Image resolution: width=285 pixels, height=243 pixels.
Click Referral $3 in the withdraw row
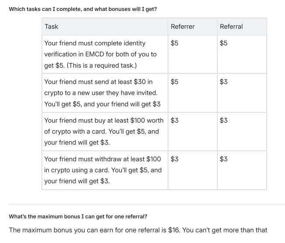[223, 159]
